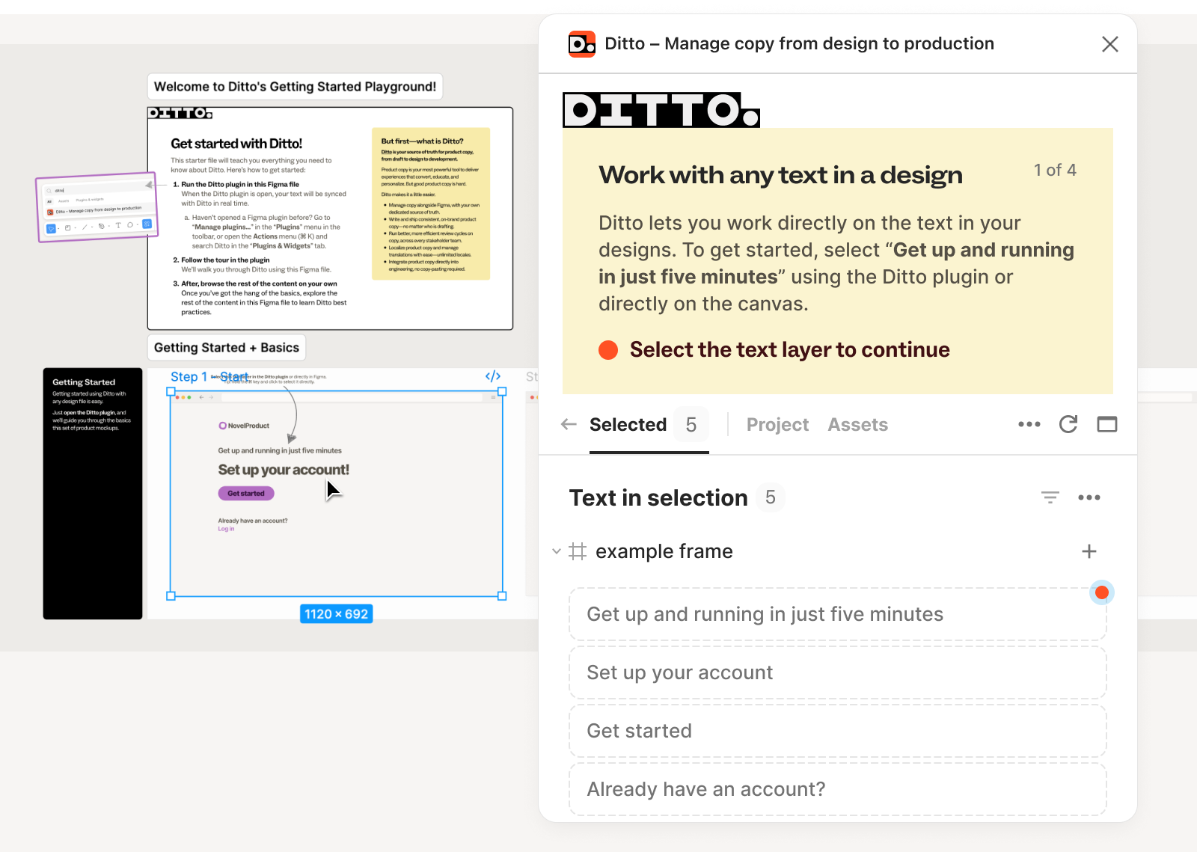Click the plus icon next to example frame
Image resolution: width=1197 pixels, height=852 pixels.
1089,551
